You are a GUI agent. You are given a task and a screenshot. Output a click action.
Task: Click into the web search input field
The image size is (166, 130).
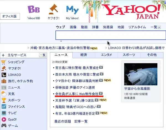111,35
